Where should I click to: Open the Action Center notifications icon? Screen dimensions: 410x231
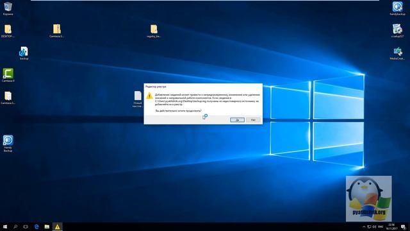point(403,227)
